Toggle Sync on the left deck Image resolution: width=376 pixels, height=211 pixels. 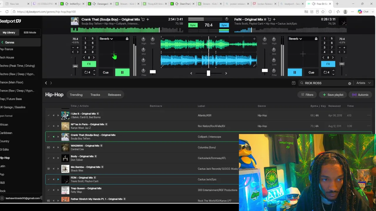click(x=193, y=25)
